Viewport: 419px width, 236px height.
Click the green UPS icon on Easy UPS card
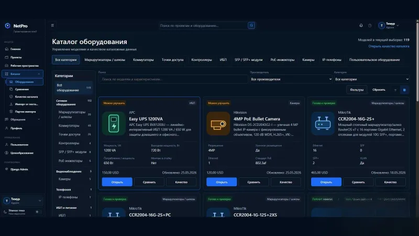click(114, 124)
